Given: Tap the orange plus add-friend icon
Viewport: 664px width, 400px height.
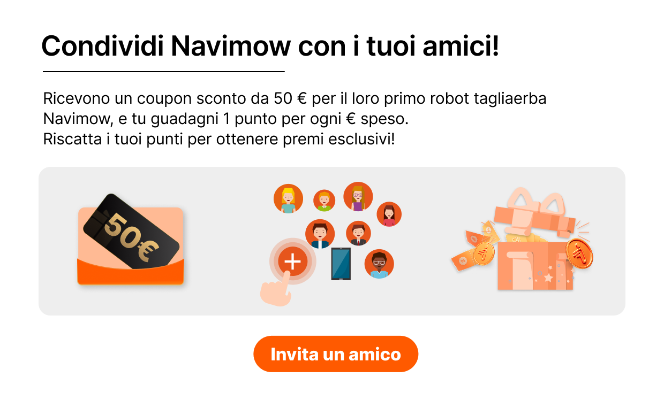Looking at the screenshot, I should 292,261.
